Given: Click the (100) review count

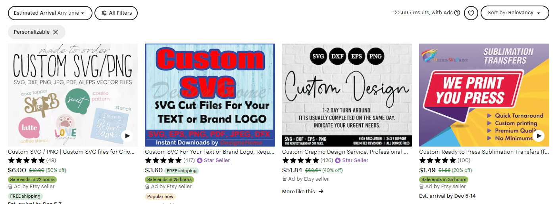Looking at the screenshot, I should click(x=464, y=160).
